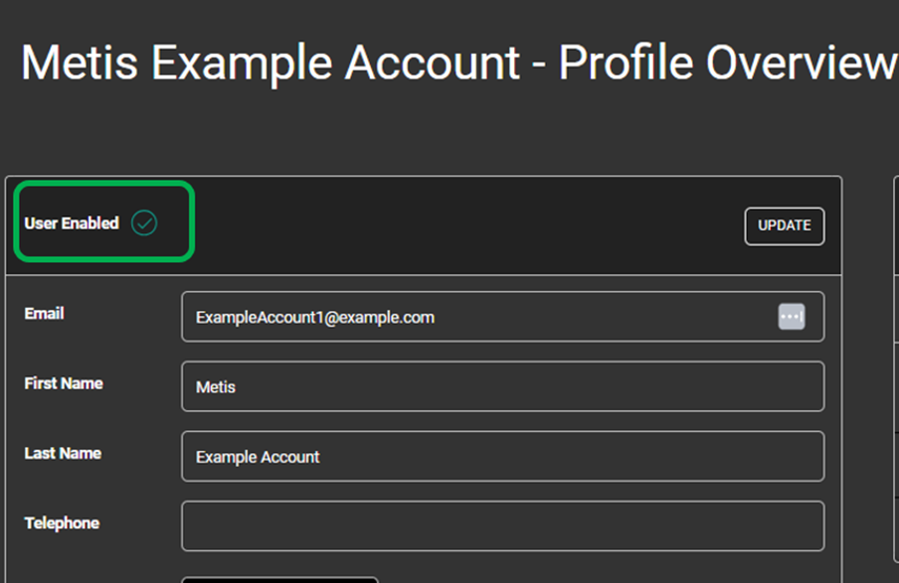Click the words Metis Example Account in the title

coord(270,63)
